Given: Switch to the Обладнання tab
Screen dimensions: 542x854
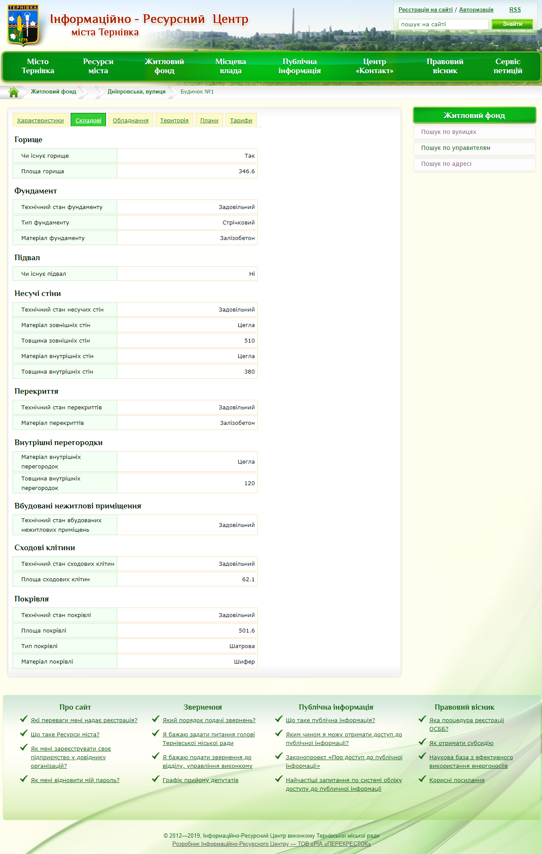Looking at the screenshot, I should point(131,120).
